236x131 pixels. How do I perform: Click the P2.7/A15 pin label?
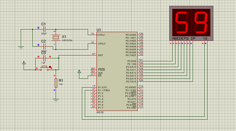tap(131, 82)
